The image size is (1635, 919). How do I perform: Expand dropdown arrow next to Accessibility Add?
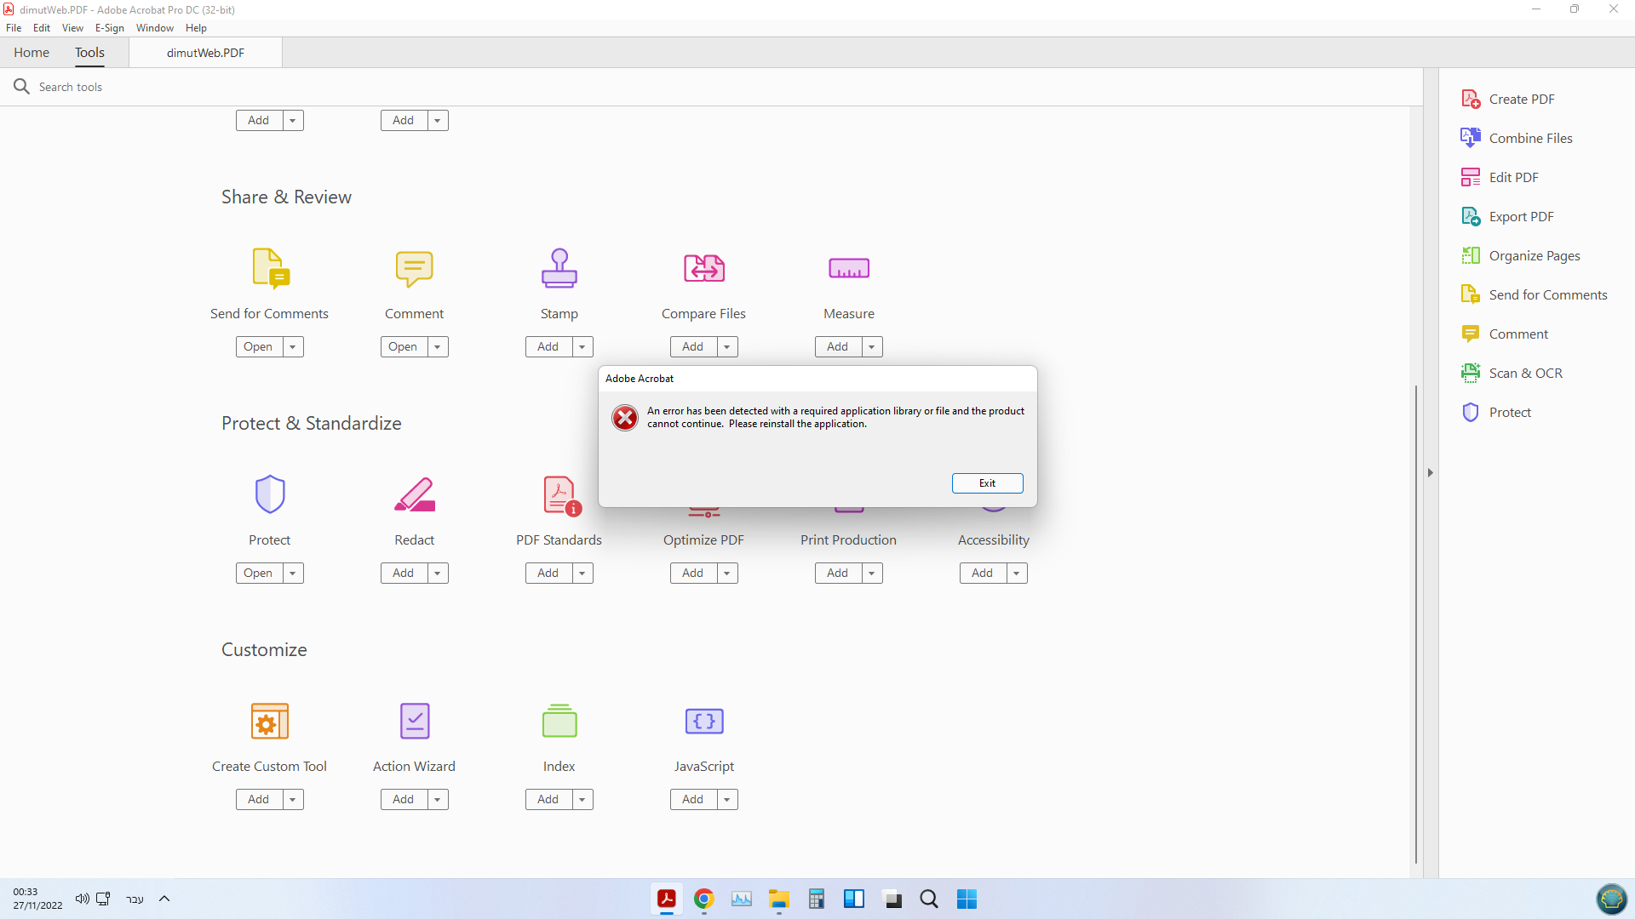[x=1017, y=573]
